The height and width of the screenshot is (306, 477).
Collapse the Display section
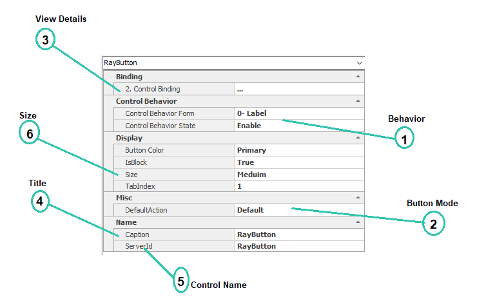tap(358, 138)
